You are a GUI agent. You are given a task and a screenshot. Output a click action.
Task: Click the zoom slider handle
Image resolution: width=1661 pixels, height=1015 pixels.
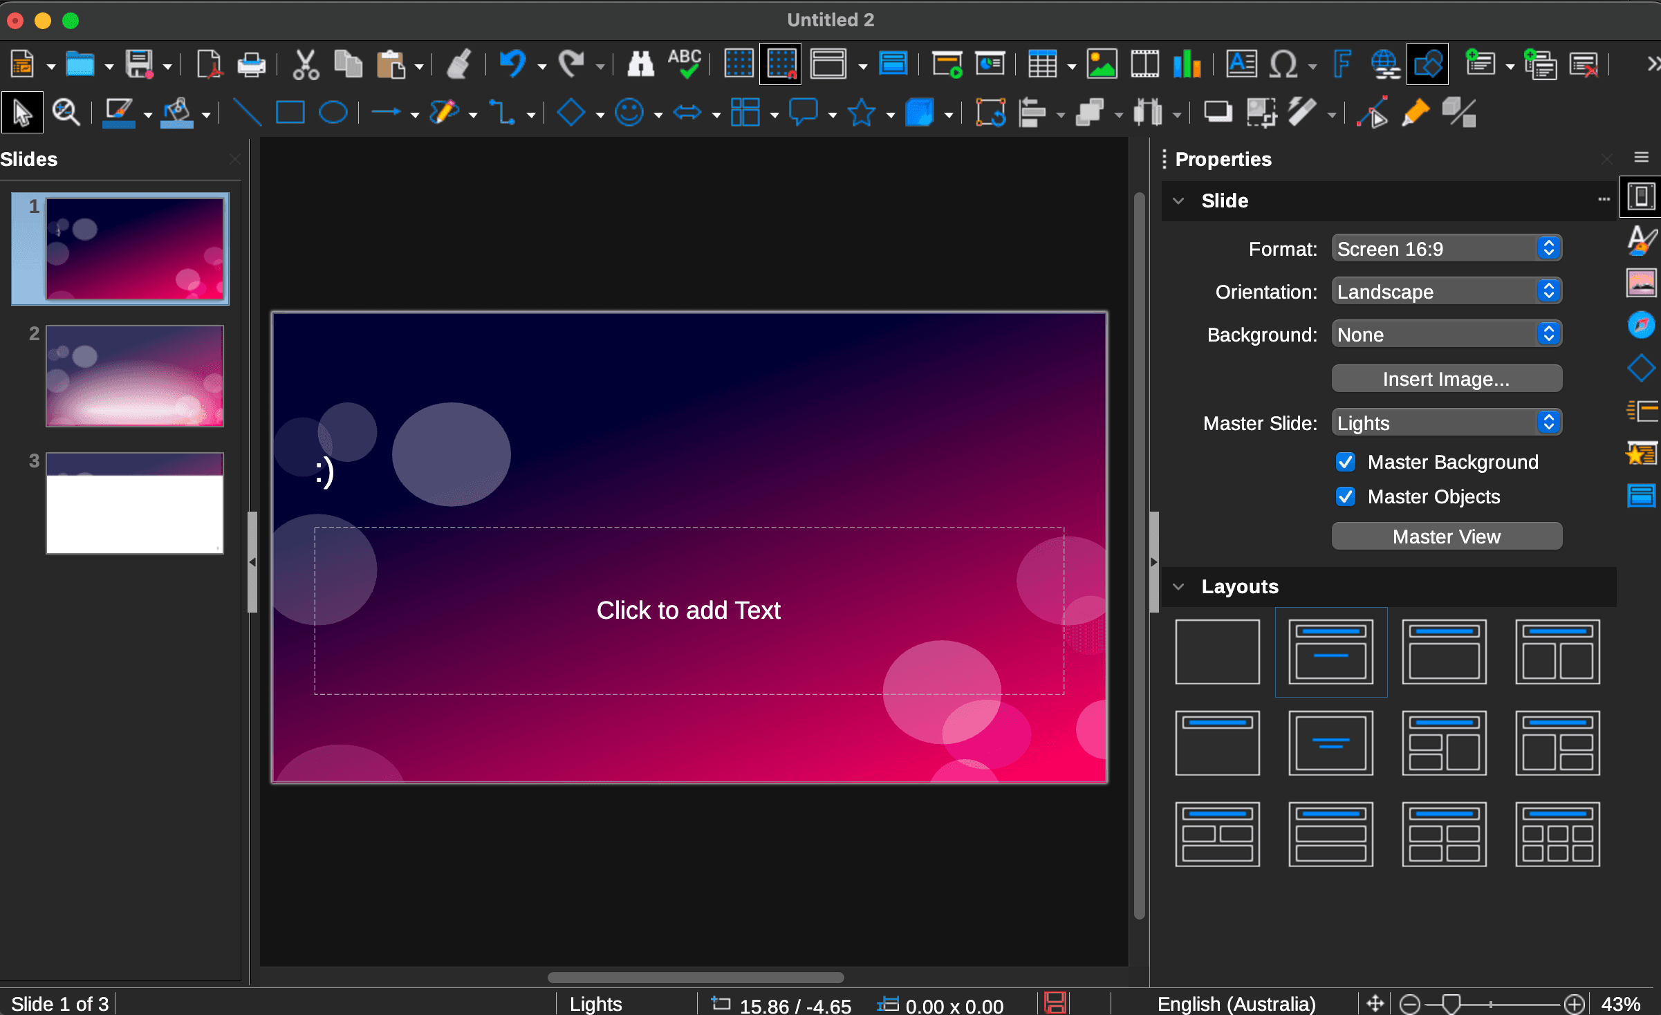[x=1451, y=1004]
